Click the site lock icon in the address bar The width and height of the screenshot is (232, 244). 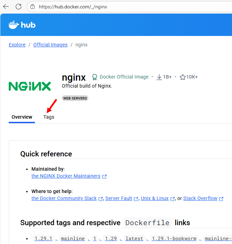point(32,7)
